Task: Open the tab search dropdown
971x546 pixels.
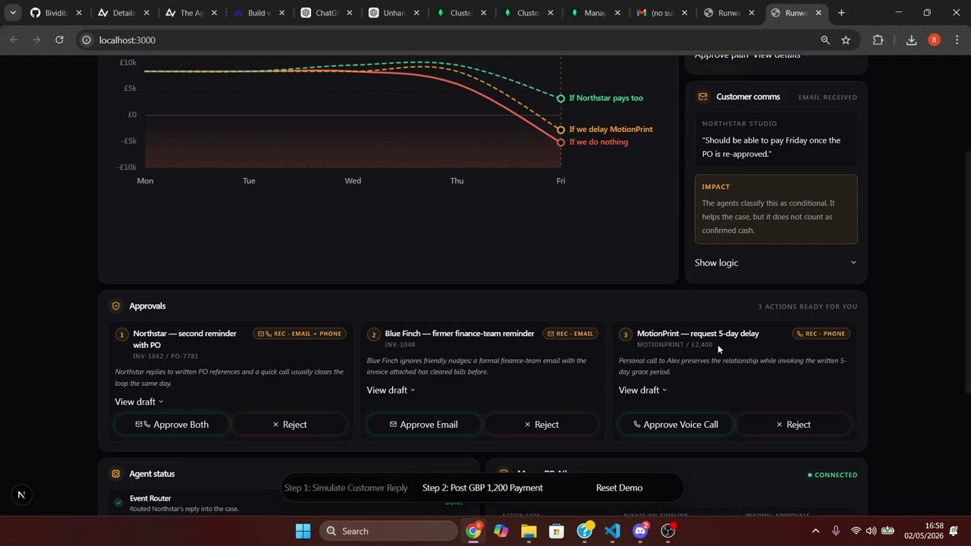Action: (x=13, y=13)
